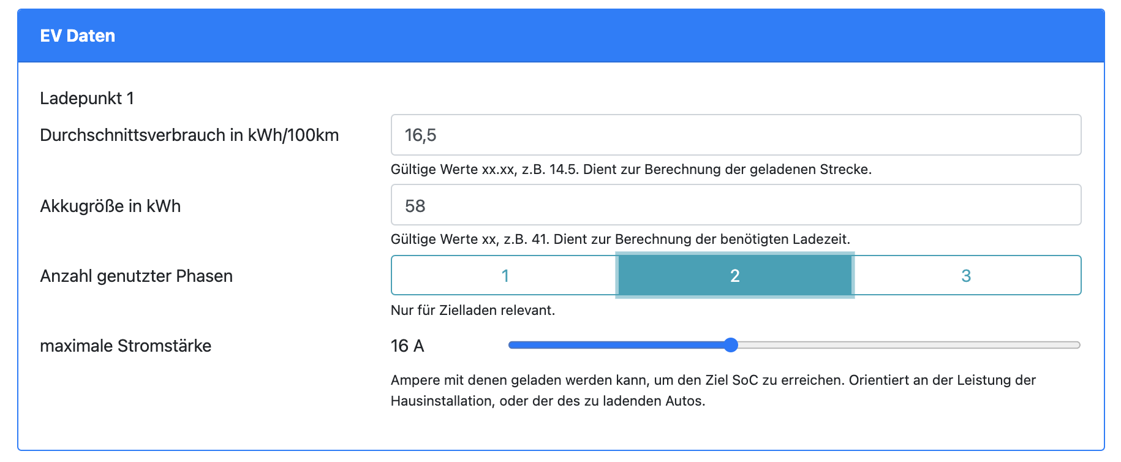The width and height of the screenshot is (1121, 462).
Task: Select 1 phase option
Action: [x=504, y=276]
